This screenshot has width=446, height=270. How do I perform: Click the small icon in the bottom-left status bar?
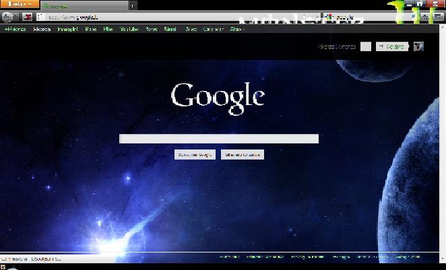3,267
